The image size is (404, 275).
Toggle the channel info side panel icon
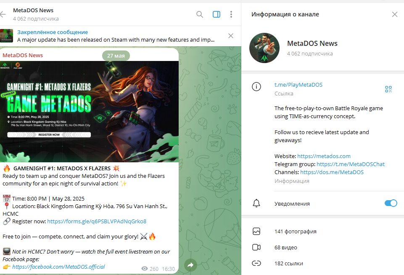217,14
